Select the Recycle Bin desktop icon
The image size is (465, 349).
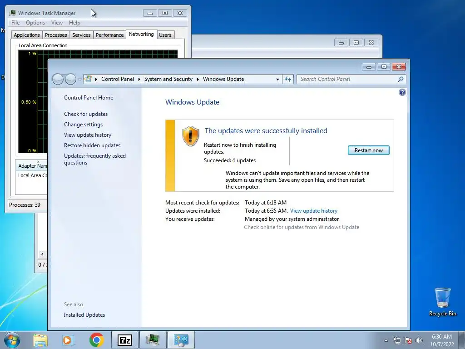coord(442,302)
